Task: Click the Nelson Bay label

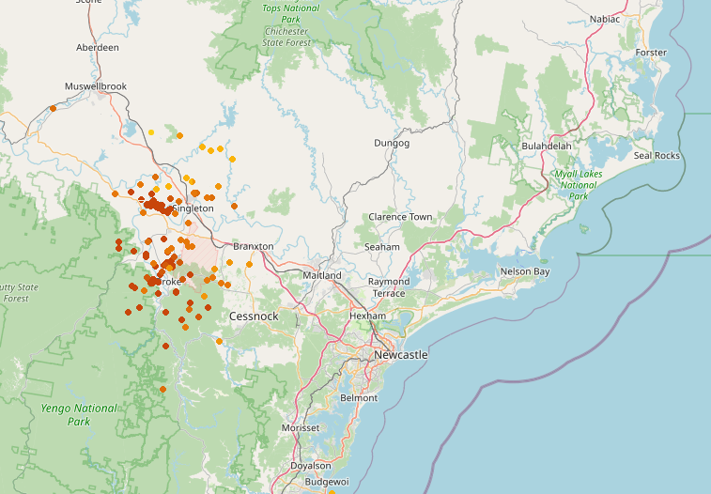Action: click(525, 271)
